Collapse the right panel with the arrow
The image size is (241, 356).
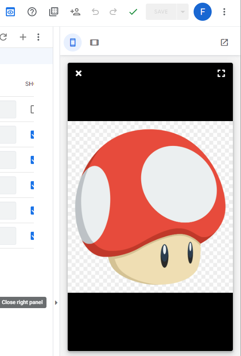click(x=56, y=303)
